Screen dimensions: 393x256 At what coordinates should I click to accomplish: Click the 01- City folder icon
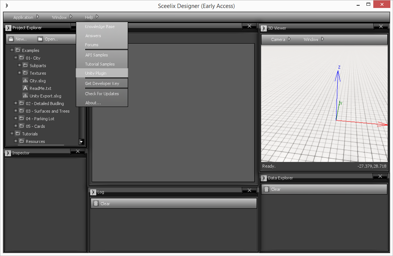(x=22, y=58)
